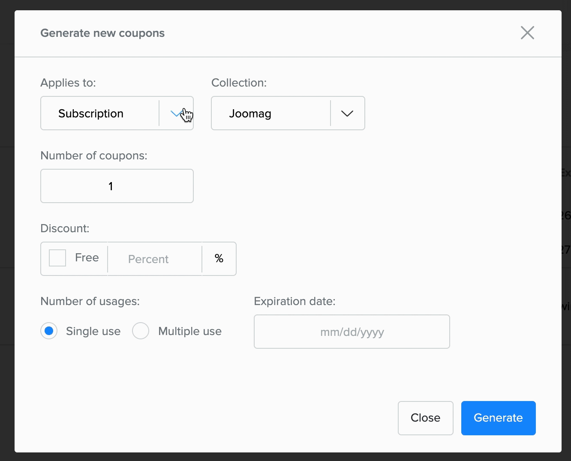
Task: Expand the Applies to dropdown arrow
Action: [x=176, y=114]
